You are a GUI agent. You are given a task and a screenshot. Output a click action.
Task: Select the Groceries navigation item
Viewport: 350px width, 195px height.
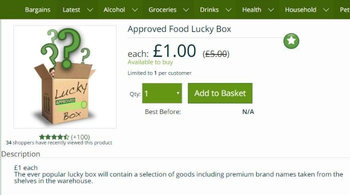pyautogui.click(x=162, y=10)
